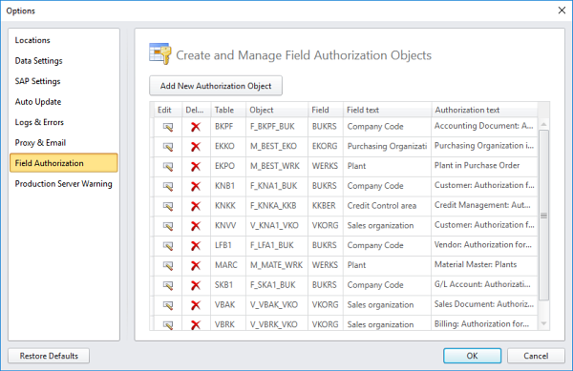Cancel the Options dialog
The height and width of the screenshot is (371, 573).
tap(536, 356)
